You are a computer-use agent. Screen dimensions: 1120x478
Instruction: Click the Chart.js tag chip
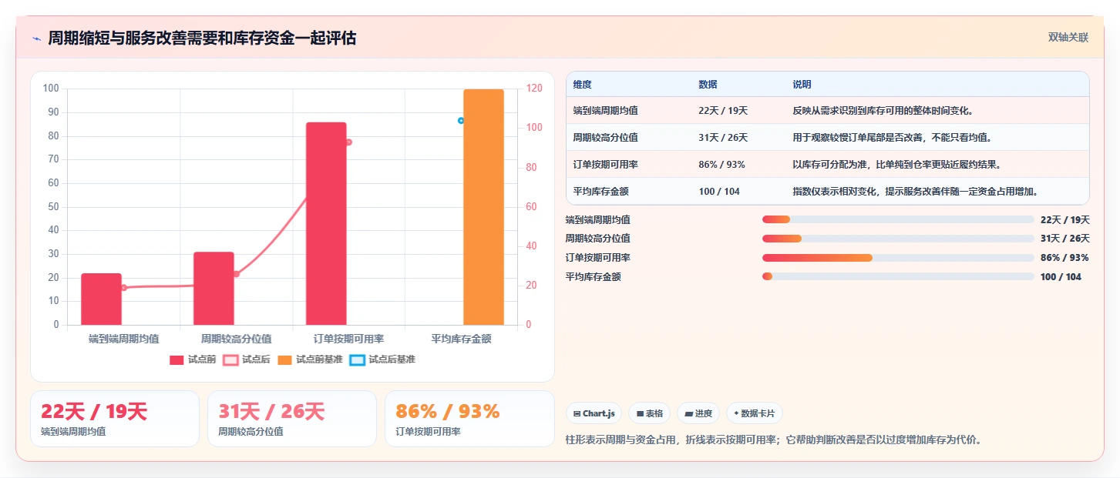[594, 413]
